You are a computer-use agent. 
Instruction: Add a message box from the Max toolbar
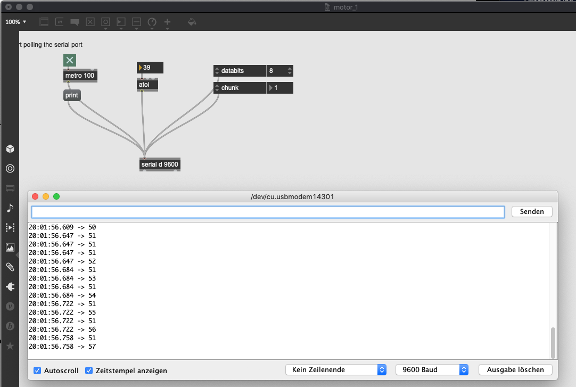click(x=60, y=22)
